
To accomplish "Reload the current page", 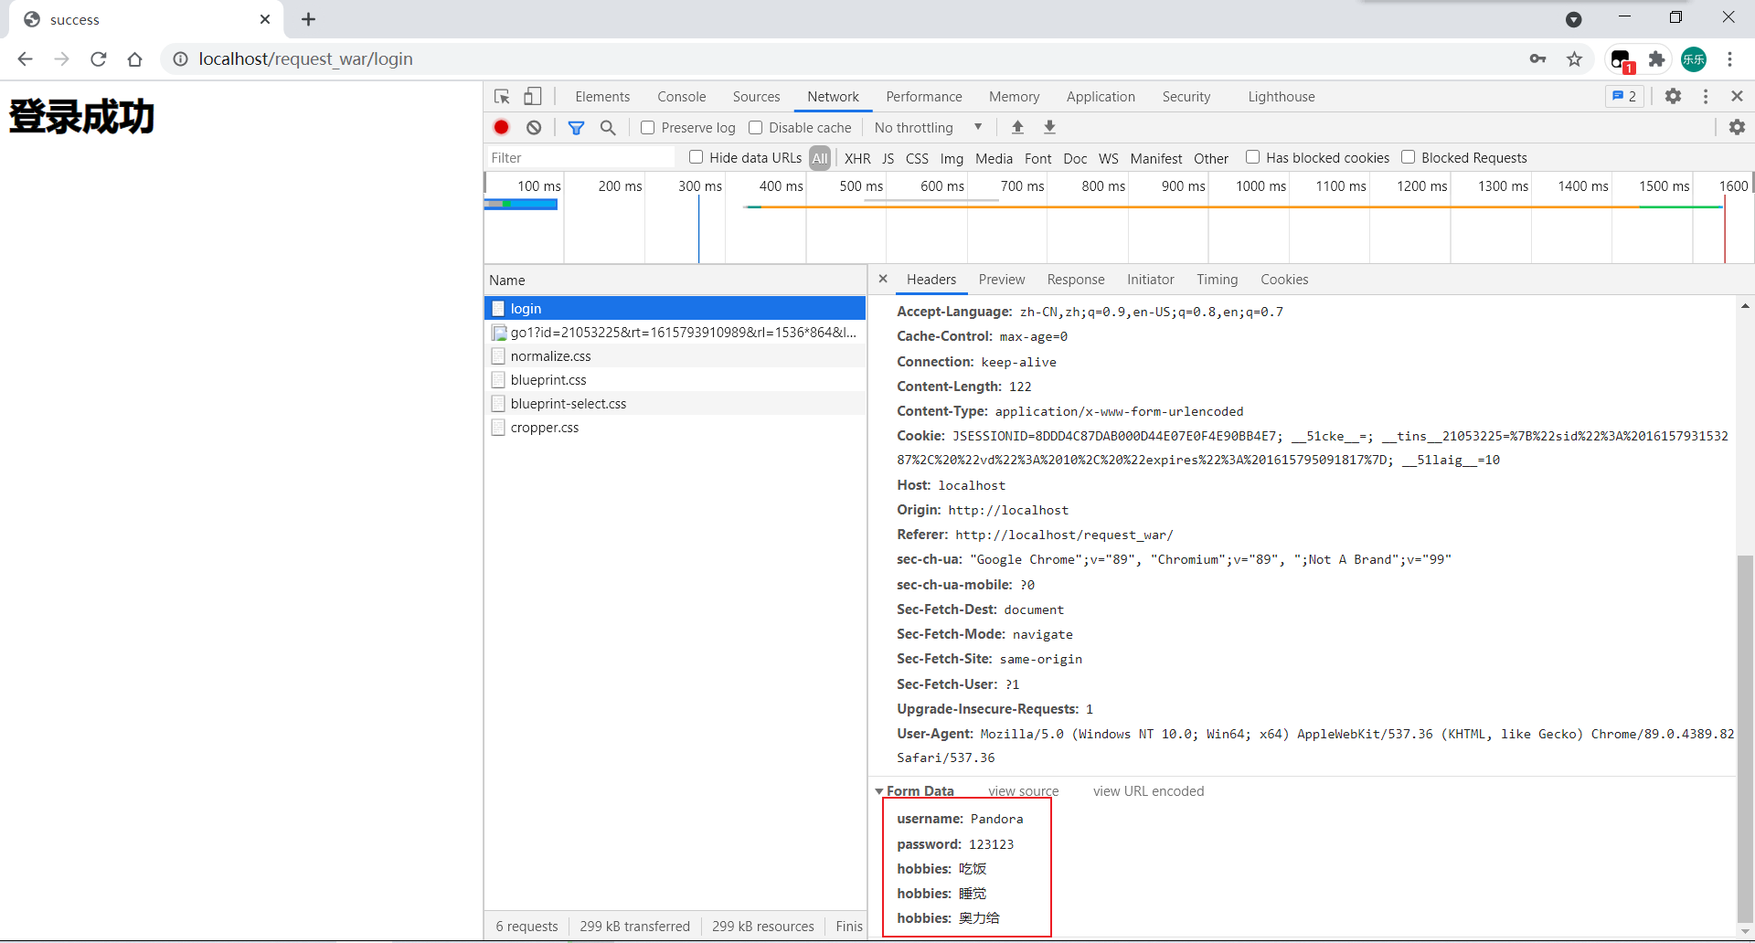I will coord(99,59).
